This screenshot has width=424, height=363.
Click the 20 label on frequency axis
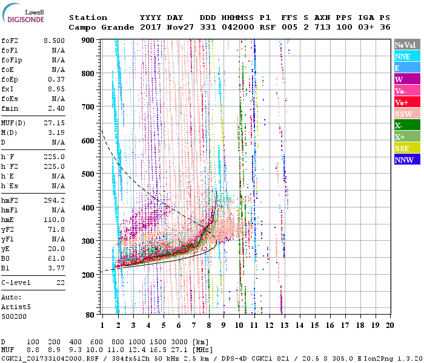pos(389,325)
